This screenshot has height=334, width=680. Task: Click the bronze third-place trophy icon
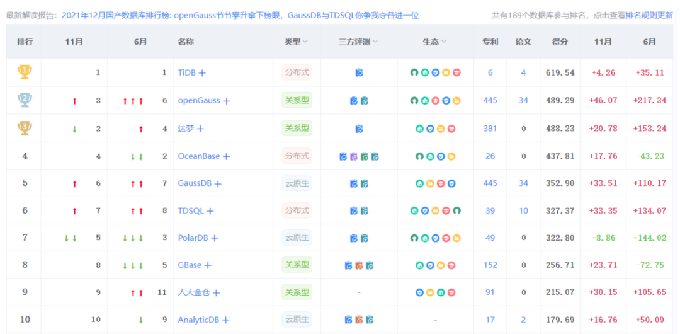[x=25, y=128]
